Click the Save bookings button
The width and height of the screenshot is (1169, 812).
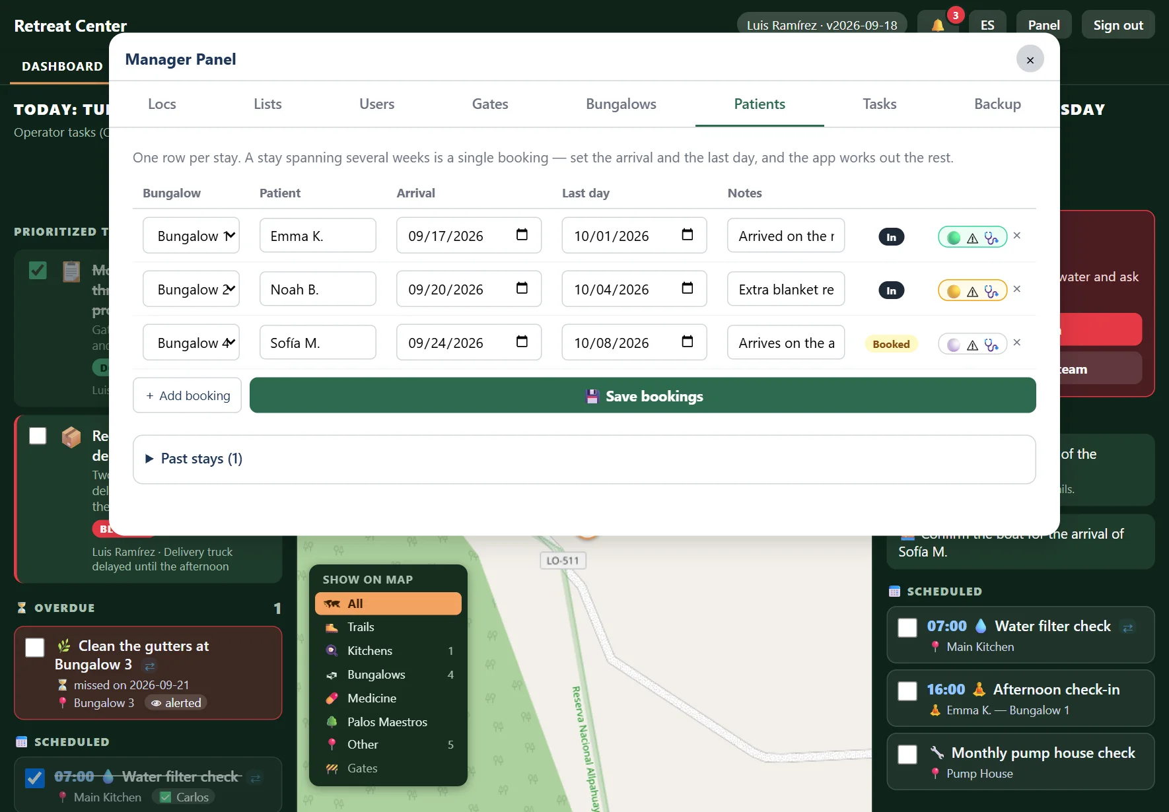point(643,395)
